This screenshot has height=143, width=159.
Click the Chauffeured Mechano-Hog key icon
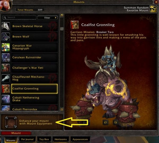click(x=6, y=78)
